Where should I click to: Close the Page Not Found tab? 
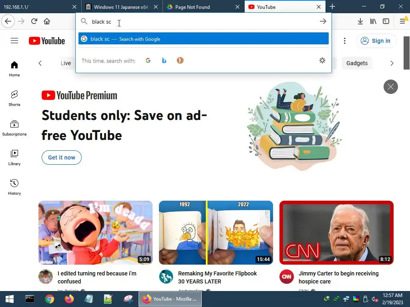tap(237, 7)
